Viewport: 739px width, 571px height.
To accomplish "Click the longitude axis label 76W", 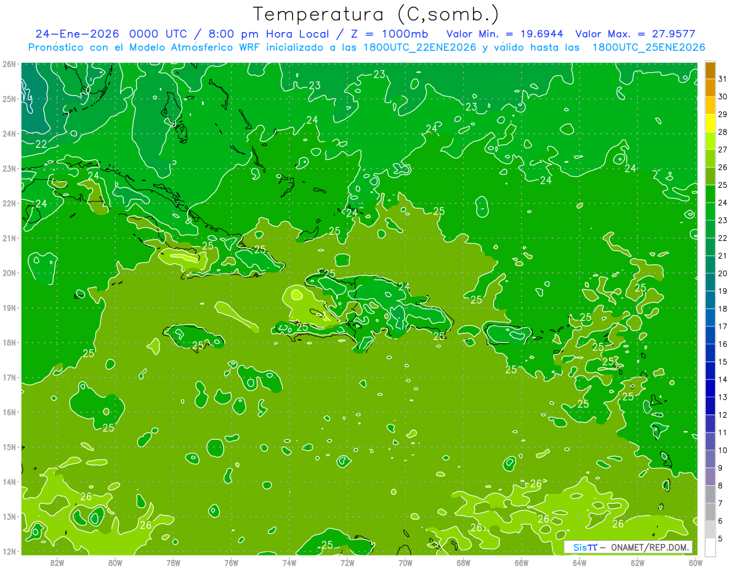I will (232, 562).
